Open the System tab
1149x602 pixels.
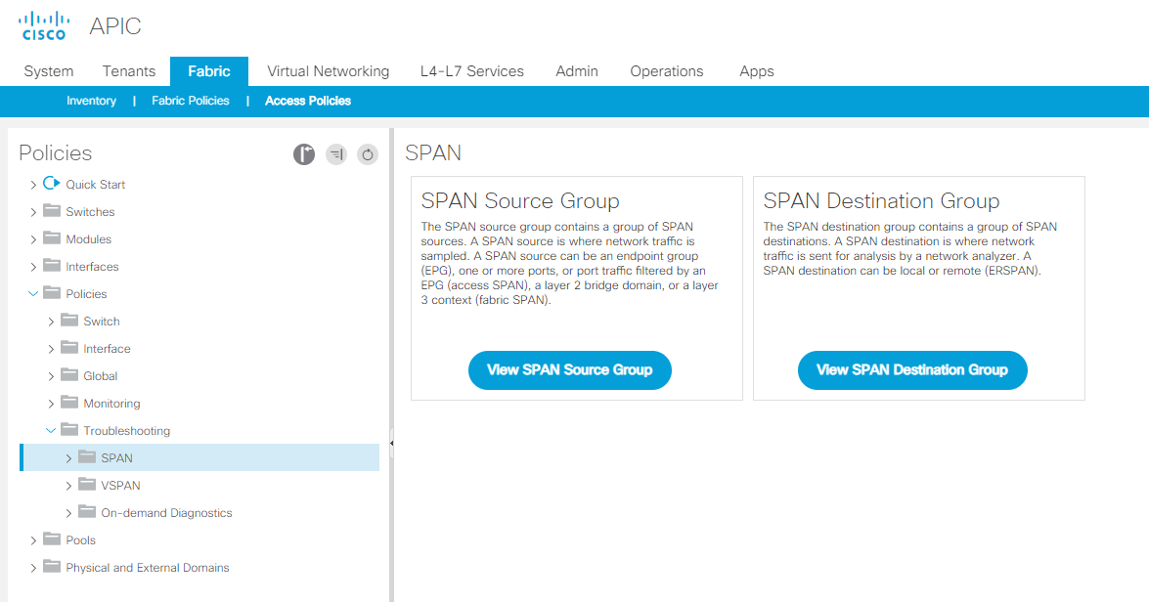(48, 71)
